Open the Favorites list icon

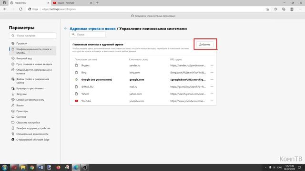click(275, 9)
